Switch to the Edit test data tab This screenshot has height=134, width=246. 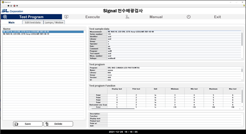[x=33, y=22]
